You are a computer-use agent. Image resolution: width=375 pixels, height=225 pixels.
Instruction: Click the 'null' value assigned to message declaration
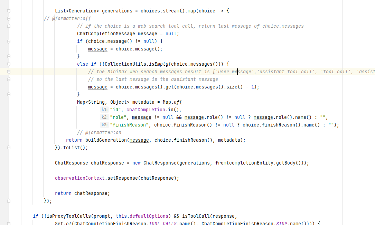tap(171, 34)
